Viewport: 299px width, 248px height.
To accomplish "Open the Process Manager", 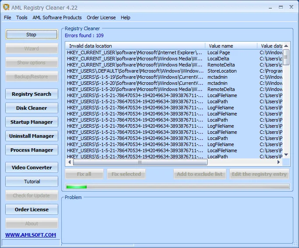I will [32, 150].
